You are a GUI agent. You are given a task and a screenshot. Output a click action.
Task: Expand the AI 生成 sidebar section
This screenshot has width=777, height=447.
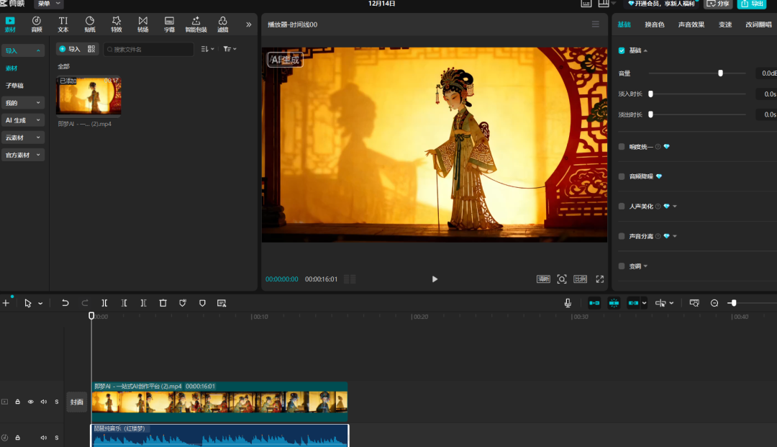[24, 120]
